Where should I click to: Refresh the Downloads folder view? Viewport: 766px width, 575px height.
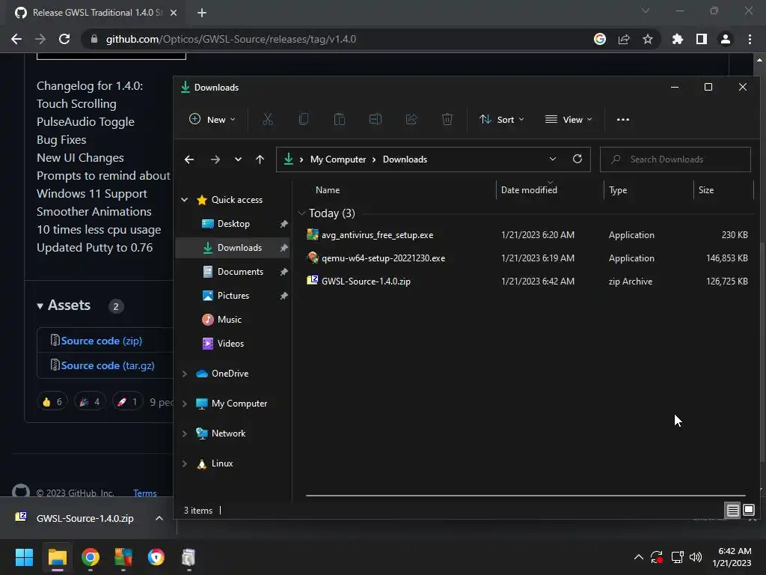[577, 159]
